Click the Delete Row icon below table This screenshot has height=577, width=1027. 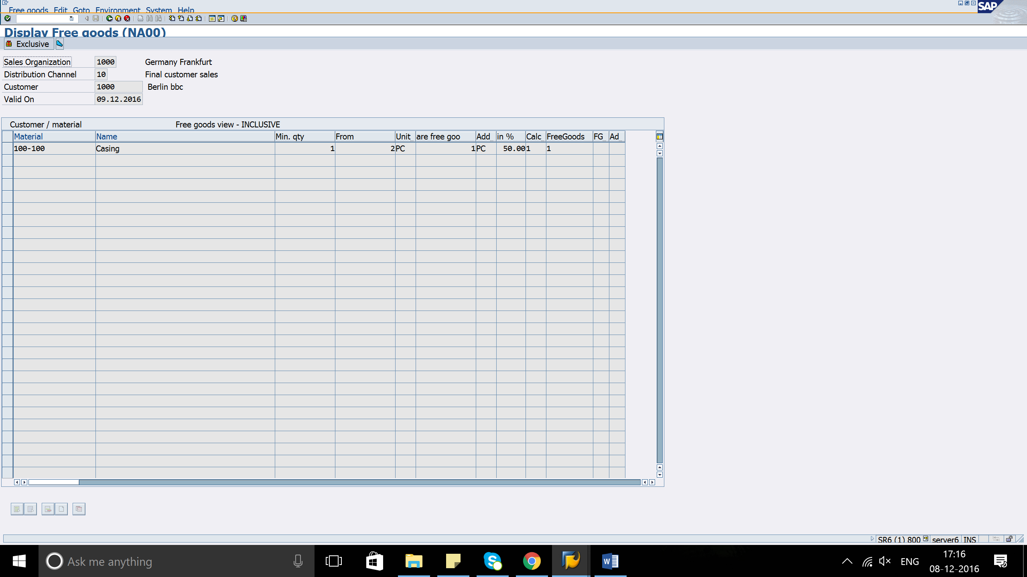[48, 509]
